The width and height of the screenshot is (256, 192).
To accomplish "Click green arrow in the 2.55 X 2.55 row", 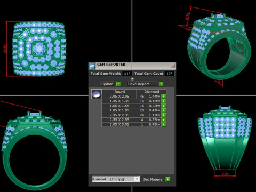I will click(x=164, y=120).
